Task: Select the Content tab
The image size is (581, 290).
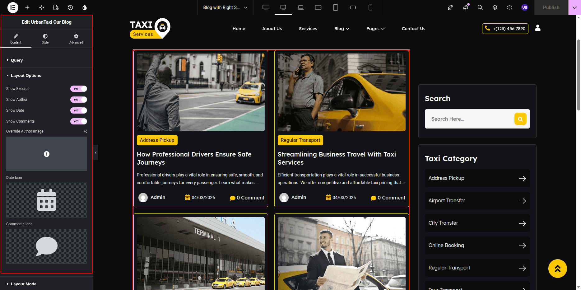Action: coord(16,39)
